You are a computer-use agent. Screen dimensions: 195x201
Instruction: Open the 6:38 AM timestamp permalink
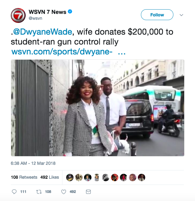coord(33,163)
